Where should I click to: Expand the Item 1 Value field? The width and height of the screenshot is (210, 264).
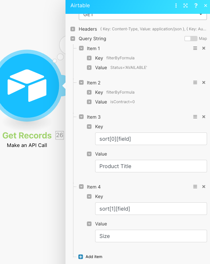89,68
